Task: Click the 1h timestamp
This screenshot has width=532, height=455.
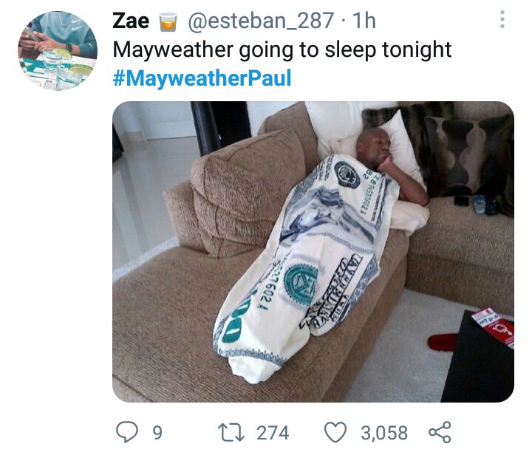Action: (364, 21)
